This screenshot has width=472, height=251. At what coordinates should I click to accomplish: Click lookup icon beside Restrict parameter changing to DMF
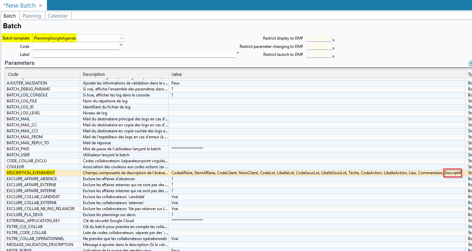[333, 49]
